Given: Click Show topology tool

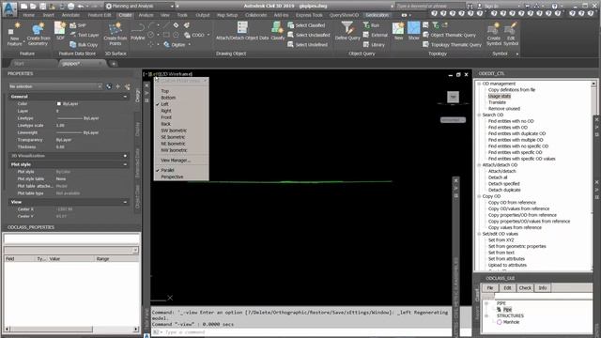Looking at the screenshot, I should (413, 31).
